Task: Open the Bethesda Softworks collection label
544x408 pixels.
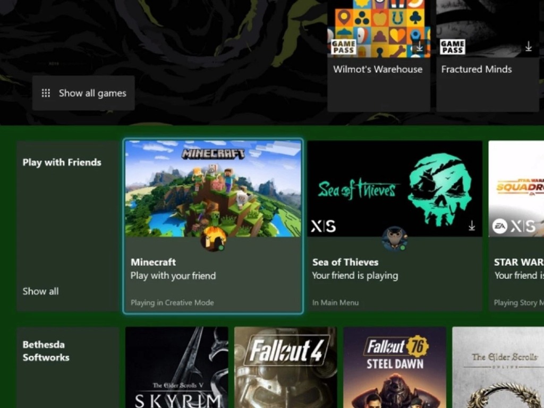Action: coord(46,351)
